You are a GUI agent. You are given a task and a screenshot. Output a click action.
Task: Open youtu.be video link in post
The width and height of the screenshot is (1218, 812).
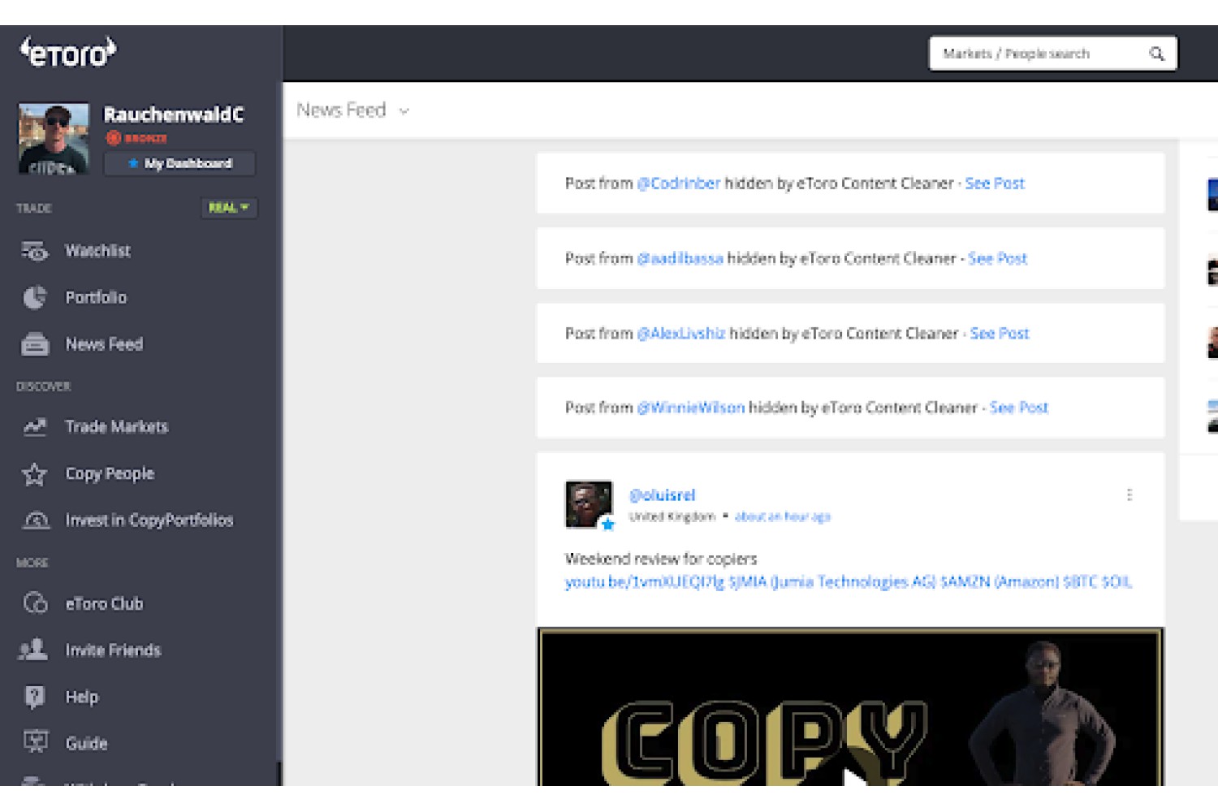[x=644, y=581]
